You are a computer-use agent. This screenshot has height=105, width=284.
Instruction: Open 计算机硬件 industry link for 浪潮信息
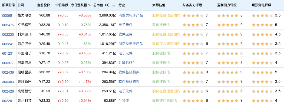pos(127,63)
